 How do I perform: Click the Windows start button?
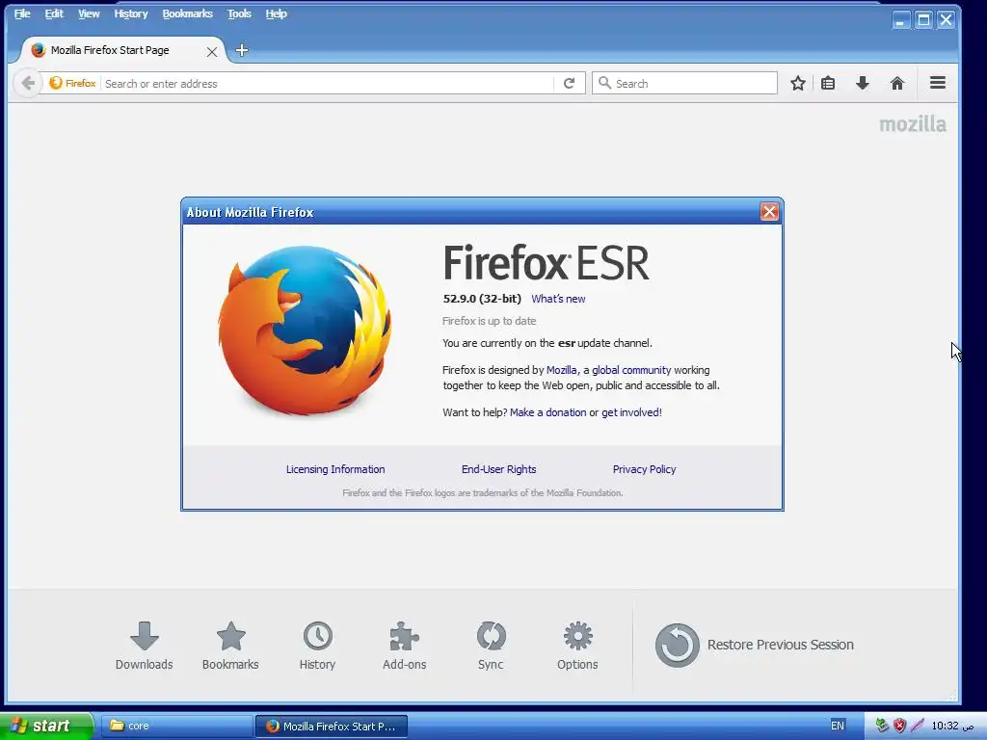[46, 727]
